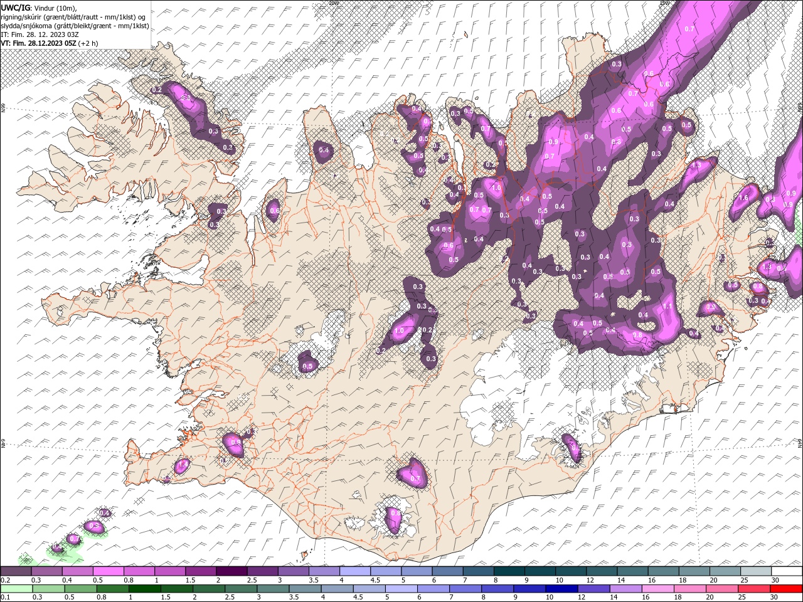Select the 4.5 lavender swatch on snow scale
Screen dimensions: 803x602
coord(386,571)
